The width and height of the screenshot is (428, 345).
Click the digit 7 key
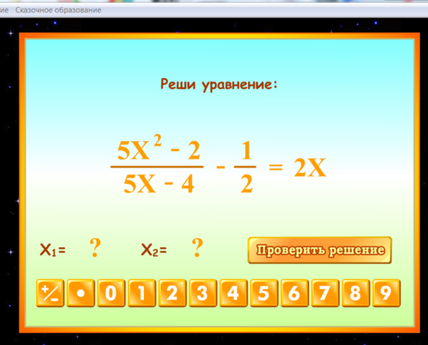point(325,293)
